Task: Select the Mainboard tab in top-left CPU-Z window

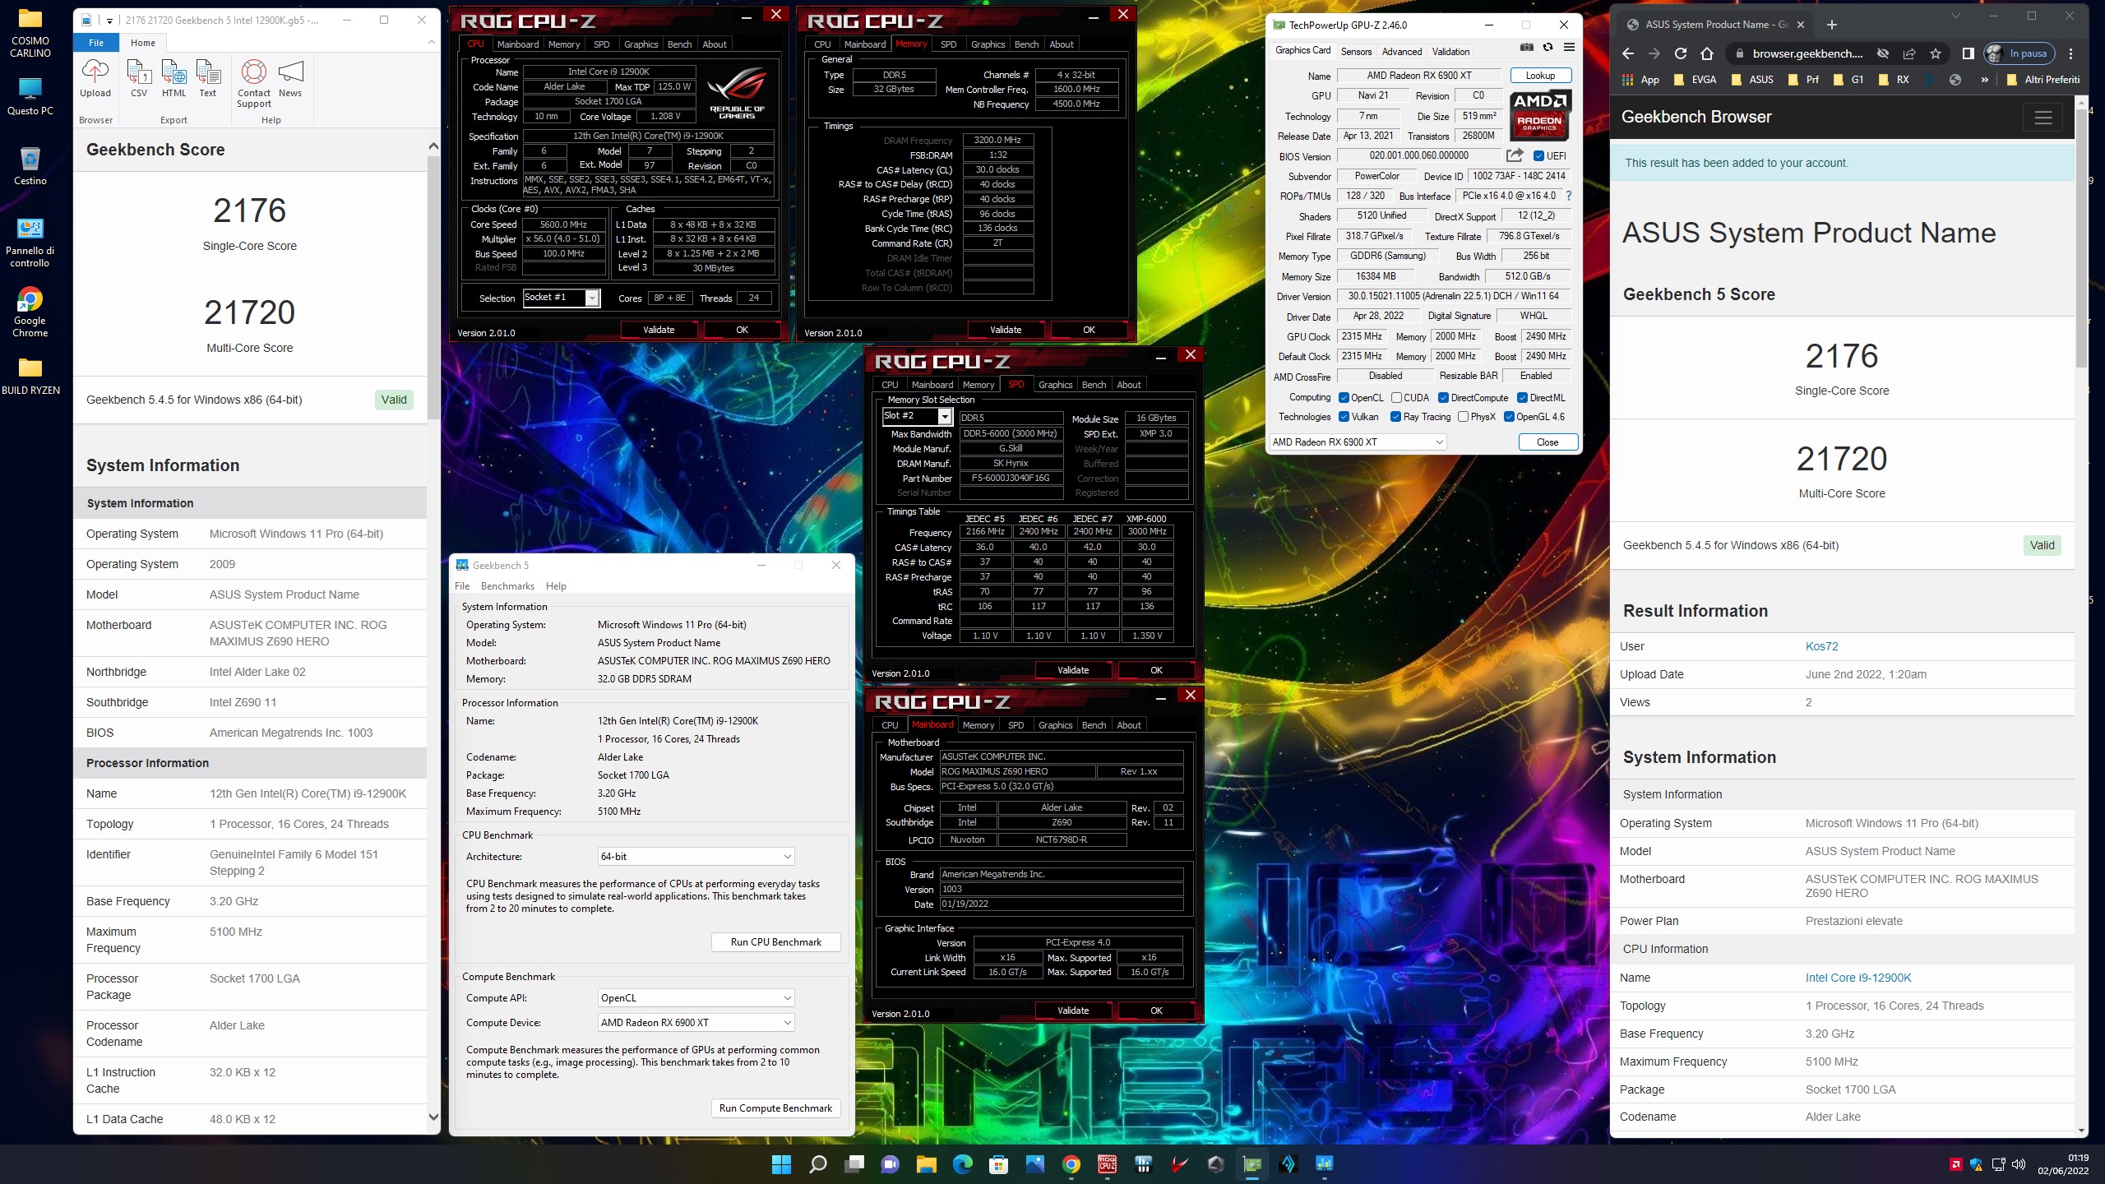Action: (x=517, y=44)
